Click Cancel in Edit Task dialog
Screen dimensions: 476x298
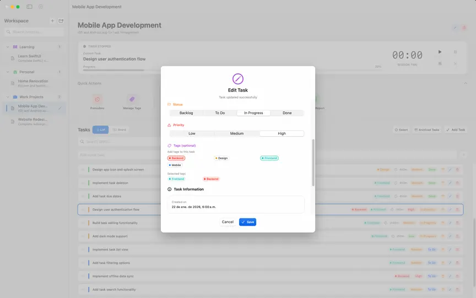(228, 222)
